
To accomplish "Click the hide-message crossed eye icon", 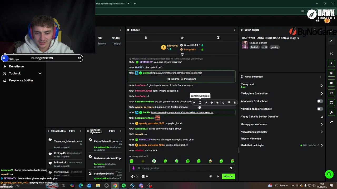I will tap(206, 103).
